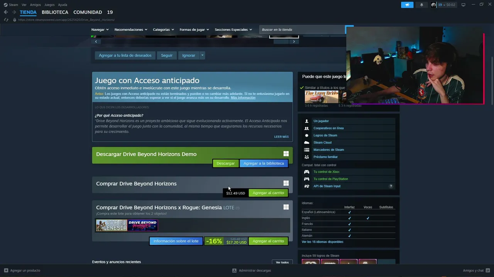Click the cloud icon beside Steam Cloud
494x277 pixels.
(306, 142)
